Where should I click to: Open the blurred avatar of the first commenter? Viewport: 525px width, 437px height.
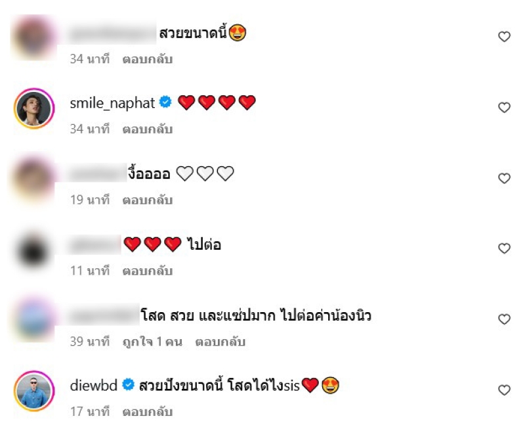[x=34, y=37]
